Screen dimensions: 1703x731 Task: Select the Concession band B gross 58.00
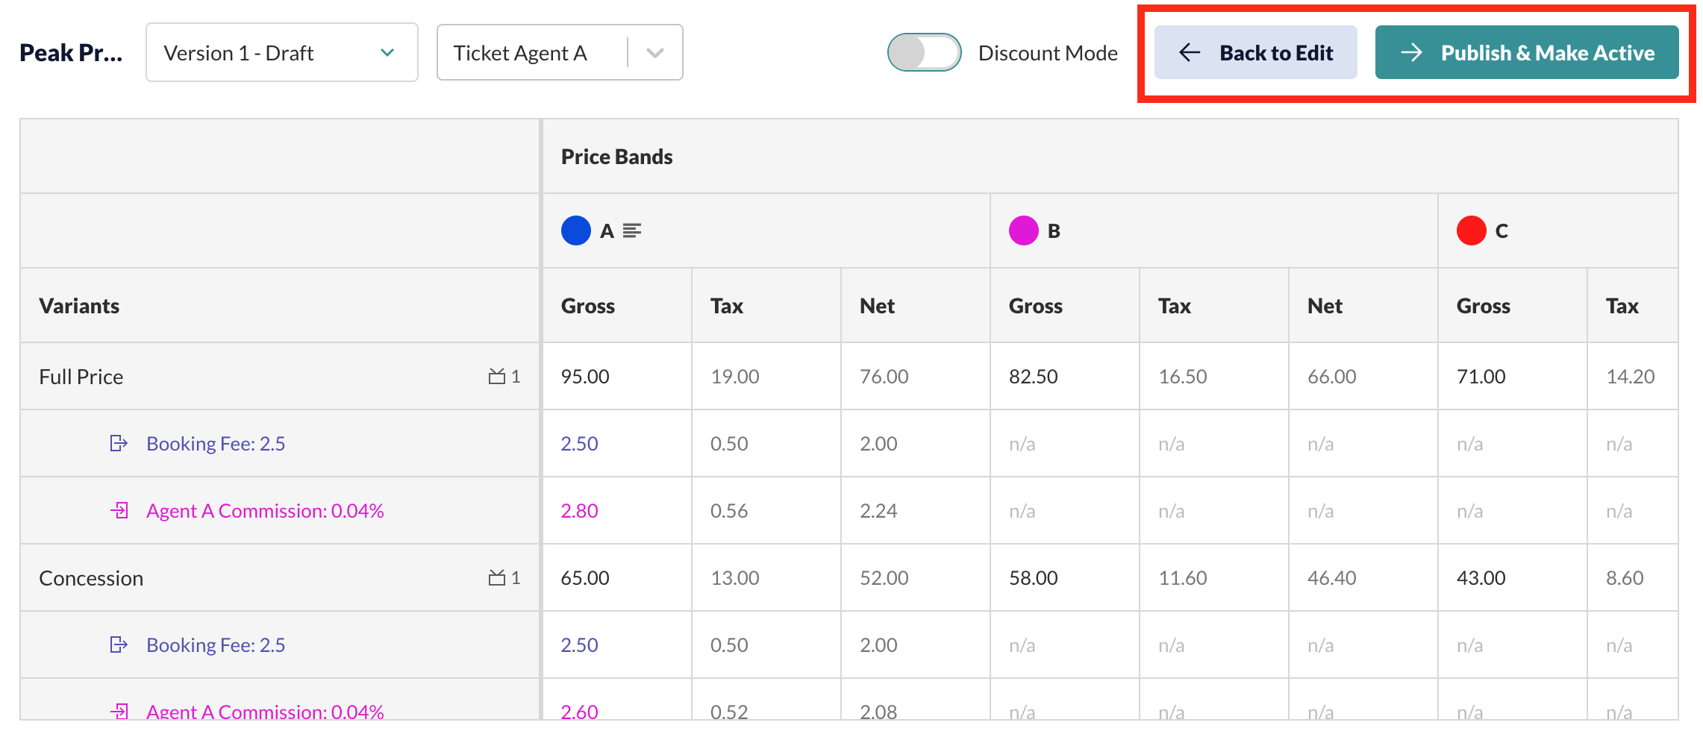pyautogui.click(x=1033, y=578)
